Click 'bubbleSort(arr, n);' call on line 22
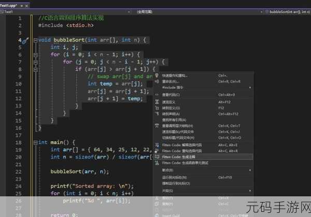The image size is (311, 217). point(80,172)
